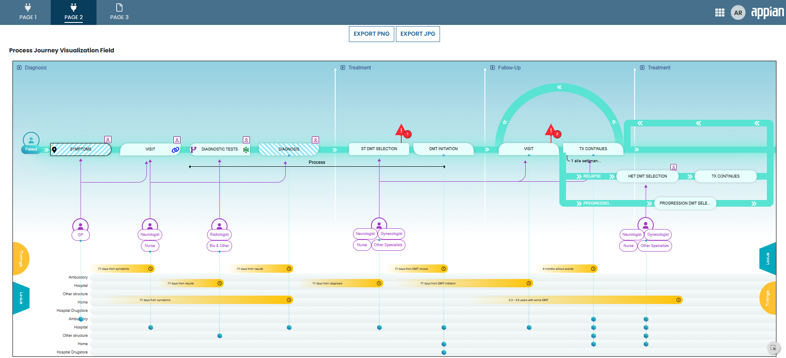Click the location pin on SYMPTOMS step

tap(54, 150)
